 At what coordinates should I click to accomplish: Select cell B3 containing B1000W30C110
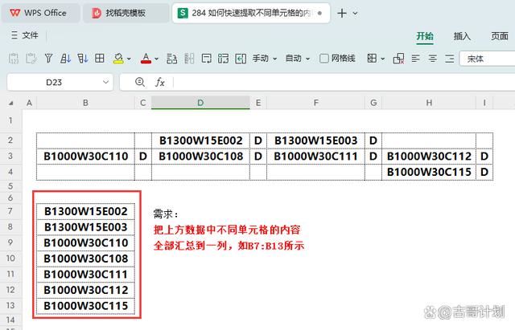click(x=86, y=157)
